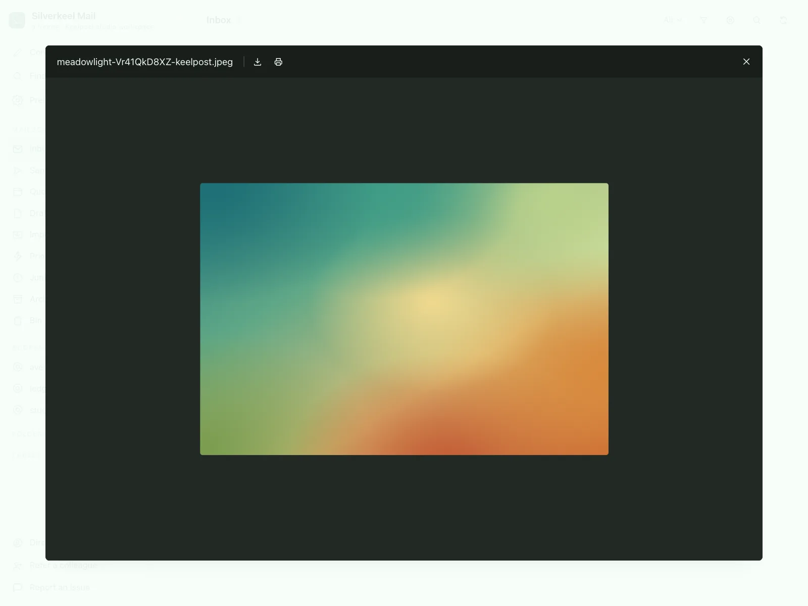Click the Sent arrow icon in sidebar

[x=18, y=170]
